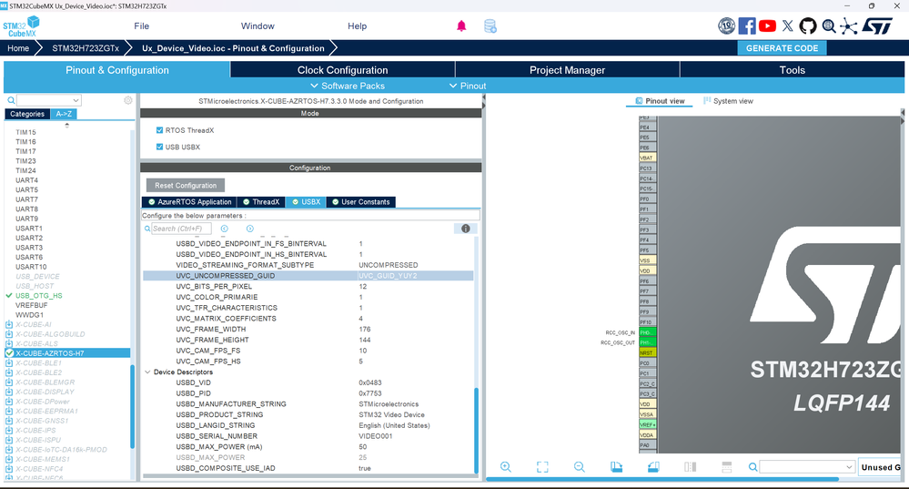Open the notifications bell icon

pyautogui.click(x=461, y=26)
